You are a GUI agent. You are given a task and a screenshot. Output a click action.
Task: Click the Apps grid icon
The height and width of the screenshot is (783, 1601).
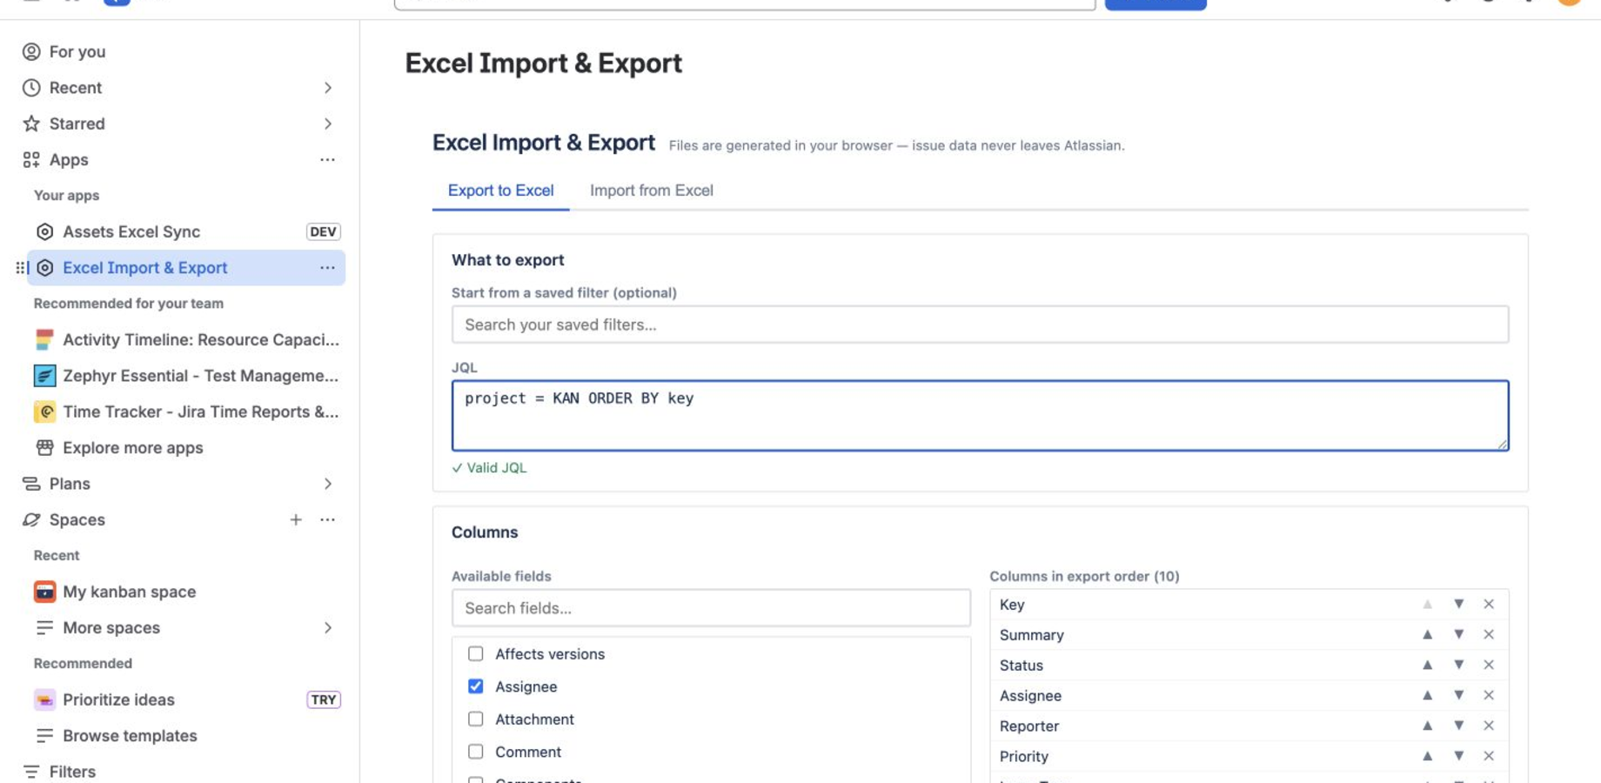(31, 160)
